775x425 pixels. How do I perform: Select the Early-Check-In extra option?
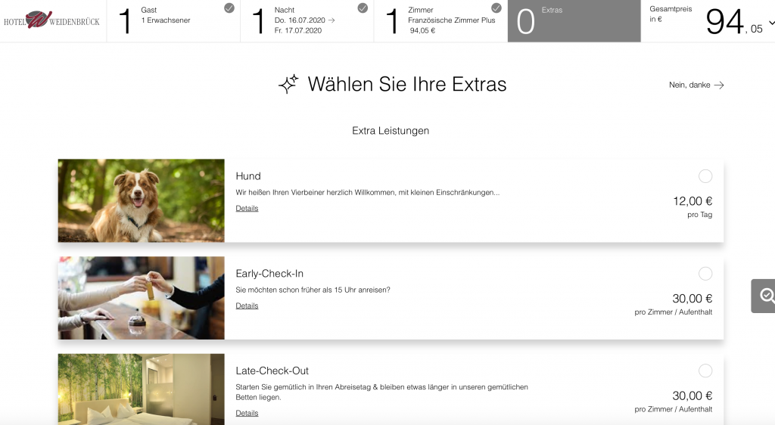point(705,274)
